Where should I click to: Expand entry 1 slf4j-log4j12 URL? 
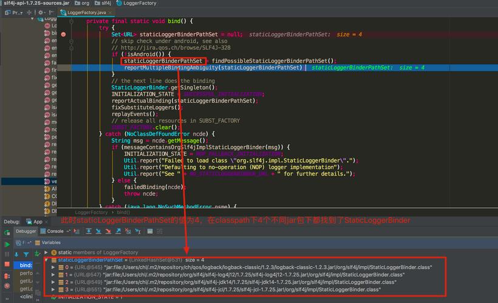point(53,275)
